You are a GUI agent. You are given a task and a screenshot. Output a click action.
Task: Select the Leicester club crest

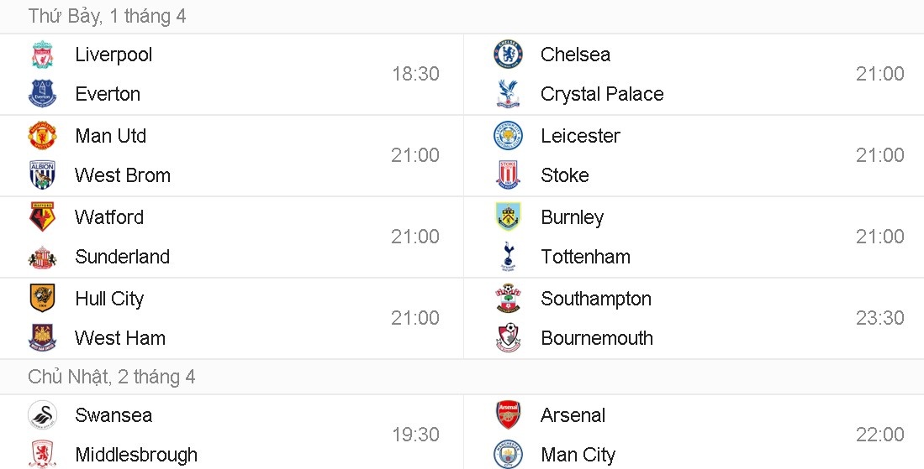point(508,136)
